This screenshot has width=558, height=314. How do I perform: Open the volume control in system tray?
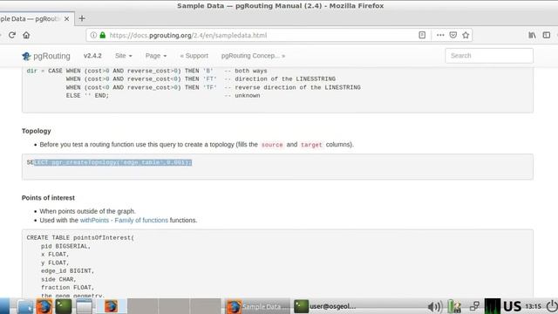[x=434, y=306]
